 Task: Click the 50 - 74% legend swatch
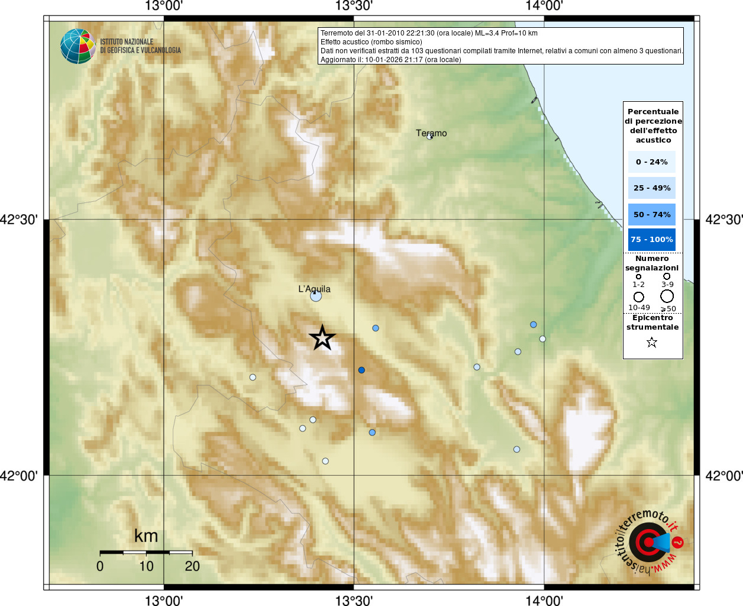click(652, 214)
